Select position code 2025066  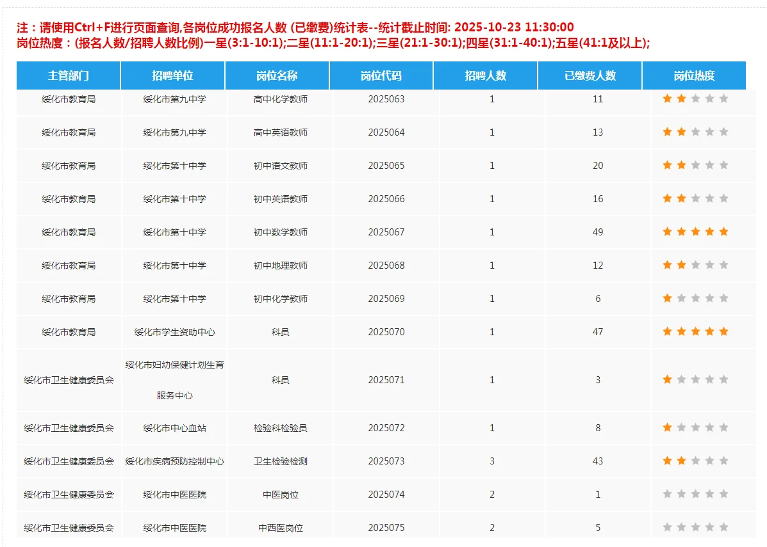pos(386,199)
